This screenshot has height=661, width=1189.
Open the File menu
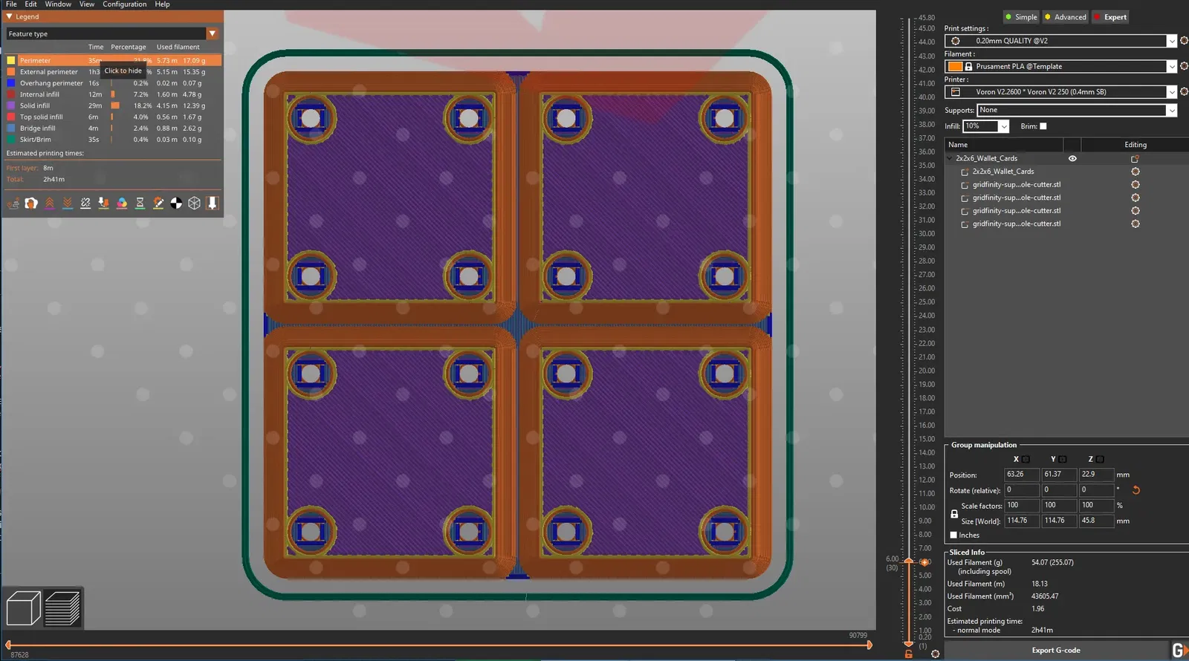[x=11, y=4]
